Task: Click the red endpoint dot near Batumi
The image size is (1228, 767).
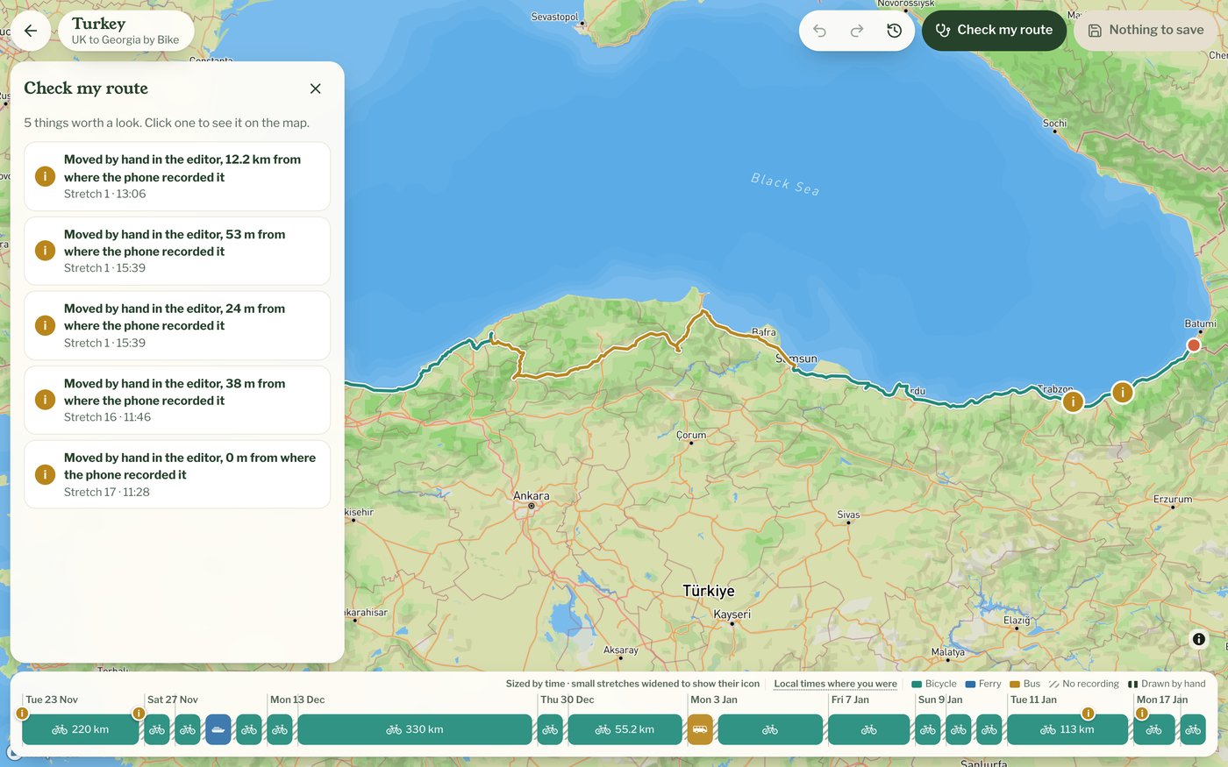Action: (1194, 345)
